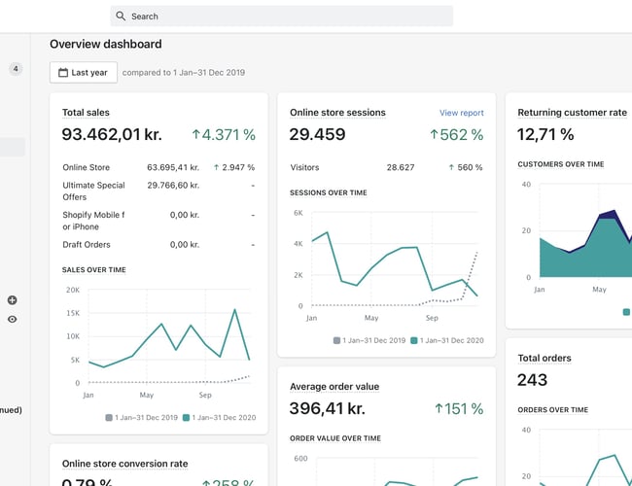Click the magnifying glass search icon
This screenshot has width=632, height=486.
(x=121, y=17)
